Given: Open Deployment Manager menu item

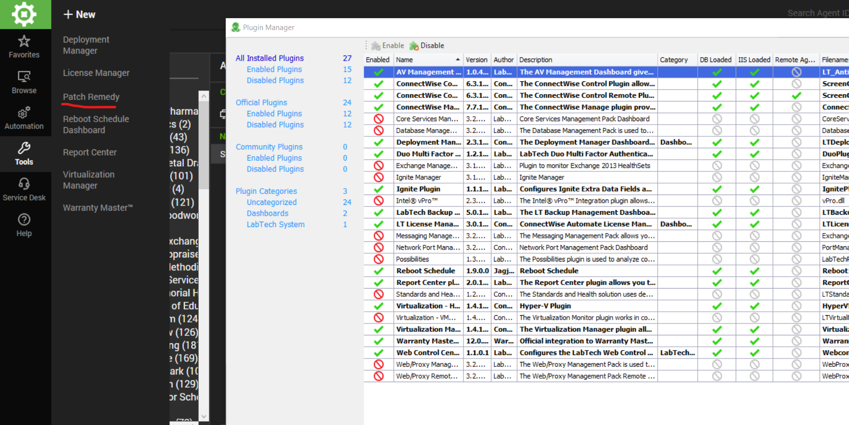Looking at the screenshot, I should [x=86, y=45].
